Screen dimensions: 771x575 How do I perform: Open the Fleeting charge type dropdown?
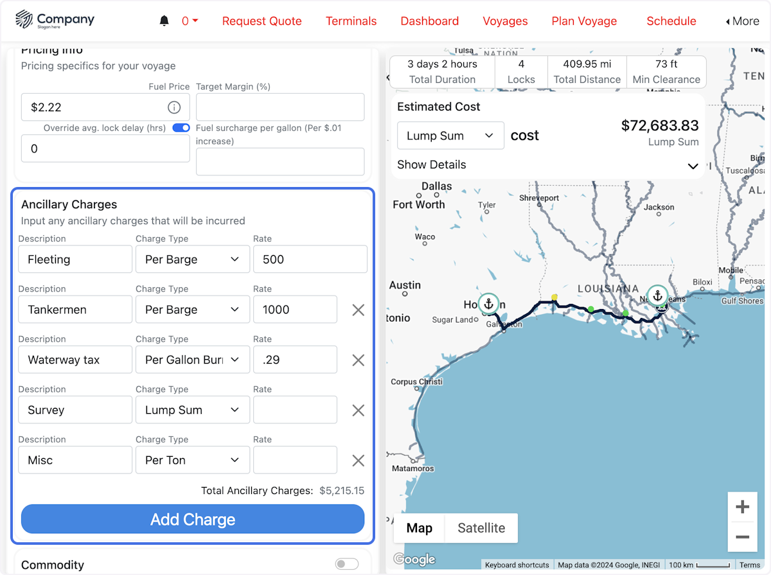(192, 259)
